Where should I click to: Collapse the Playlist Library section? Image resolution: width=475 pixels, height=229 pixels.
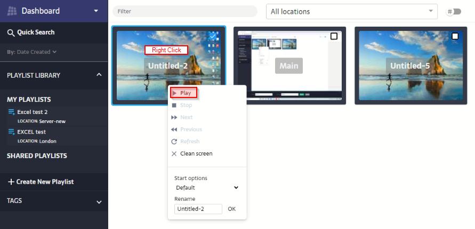(x=99, y=75)
